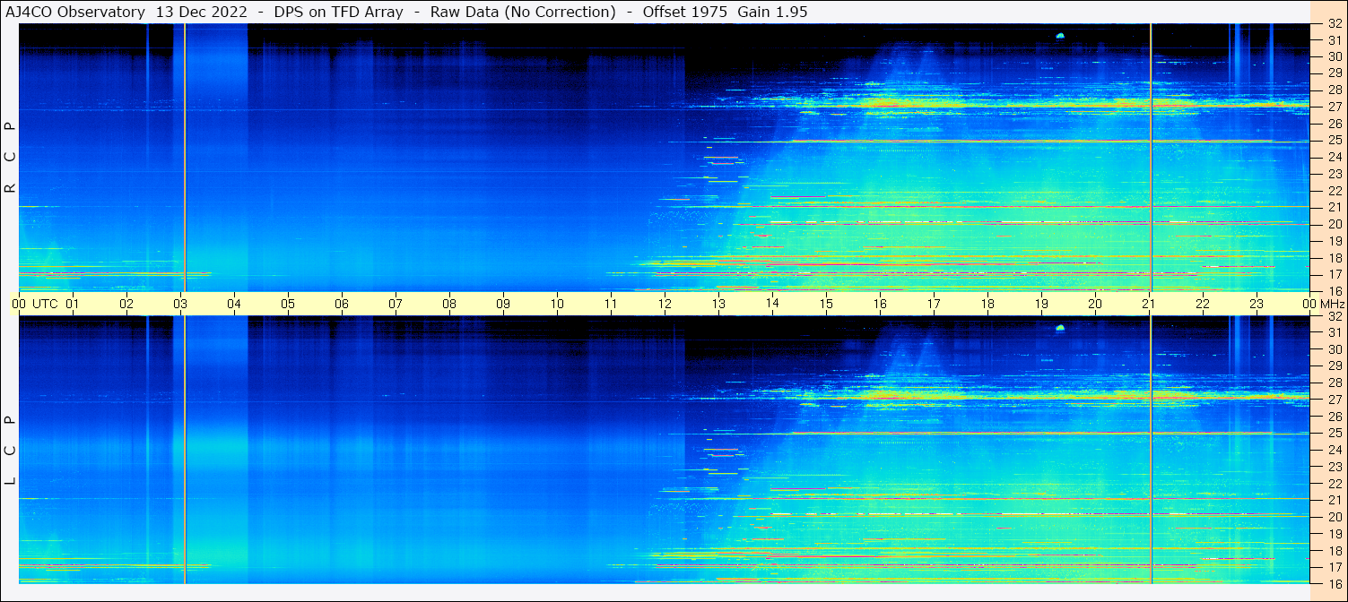Click the 13 hour label on time axis

click(x=718, y=304)
